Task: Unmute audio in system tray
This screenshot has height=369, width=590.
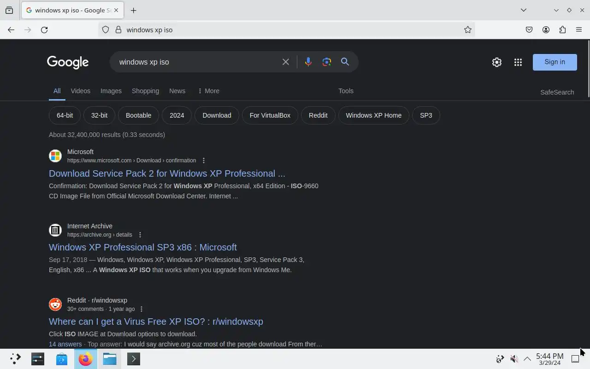Action: click(x=514, y=359)
